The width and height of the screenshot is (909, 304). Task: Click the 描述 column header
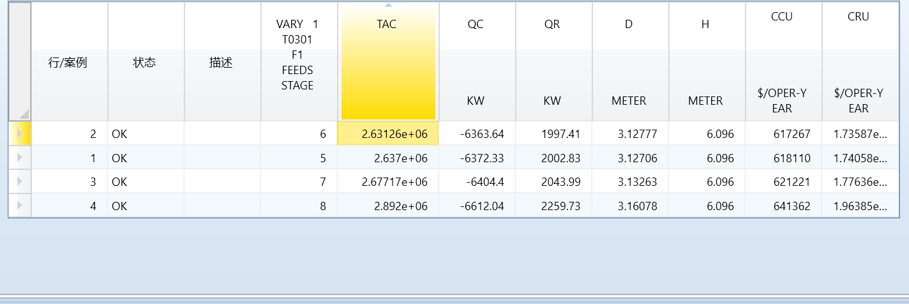[222, 63]
